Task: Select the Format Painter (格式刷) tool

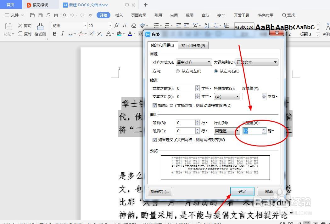Action: click(x=40, y=30)
